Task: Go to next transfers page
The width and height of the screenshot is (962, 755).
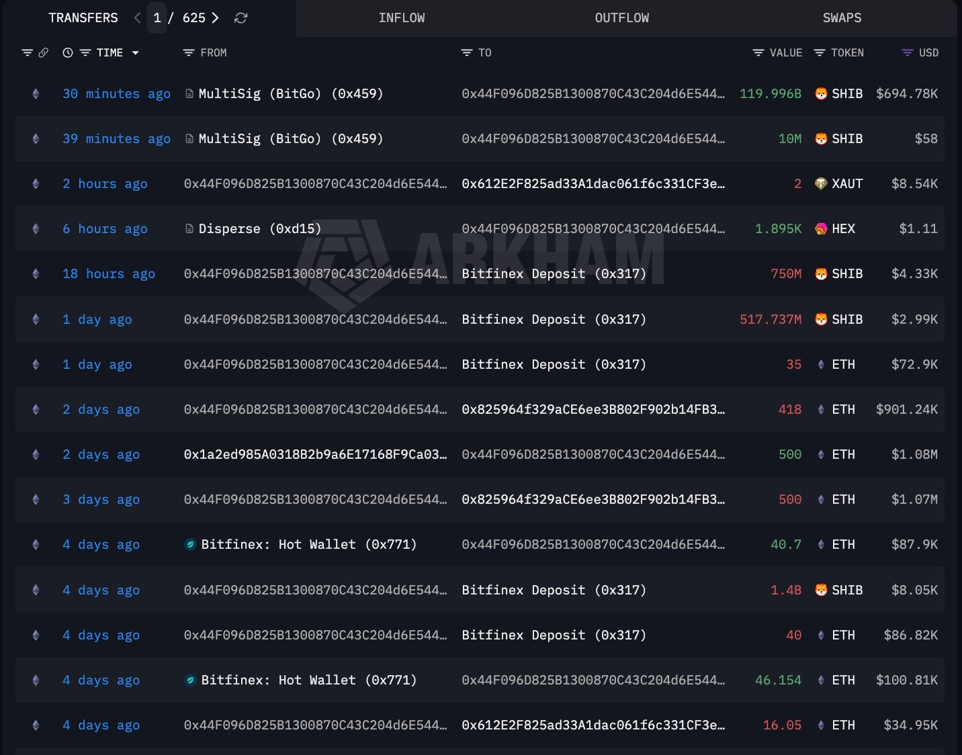Action: tap(215, 18)
